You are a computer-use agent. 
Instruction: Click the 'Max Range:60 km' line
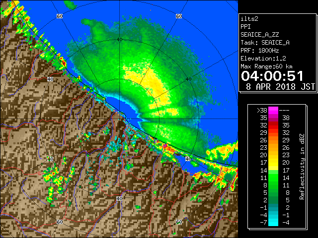266,66
